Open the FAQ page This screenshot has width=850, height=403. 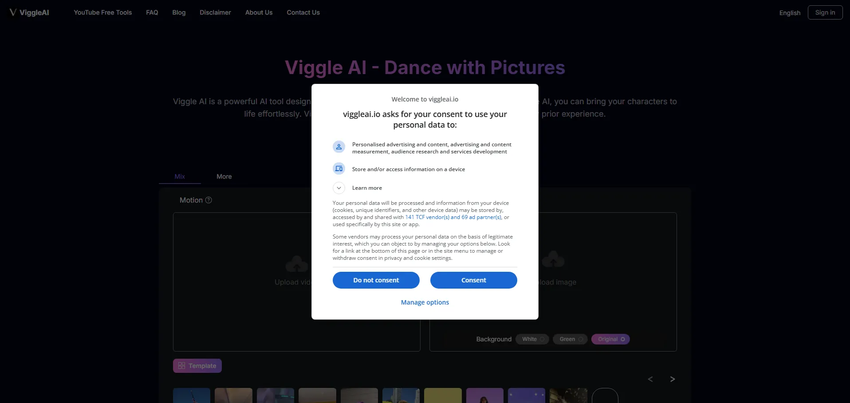(152, 12)
